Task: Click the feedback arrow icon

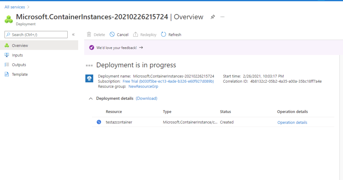Action: tap(141, 48)
